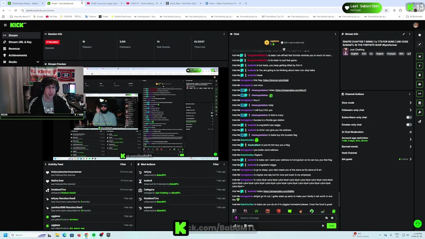Open Chrome from the Windows taskbar
Screen dimensions: 425x239
[x=86, y=235]
